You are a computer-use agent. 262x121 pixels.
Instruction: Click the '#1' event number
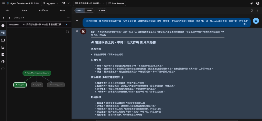77,20
